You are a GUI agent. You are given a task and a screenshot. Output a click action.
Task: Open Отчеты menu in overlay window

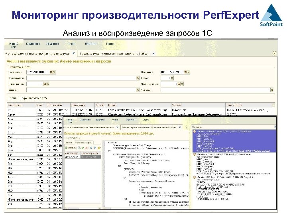point(115,119)
